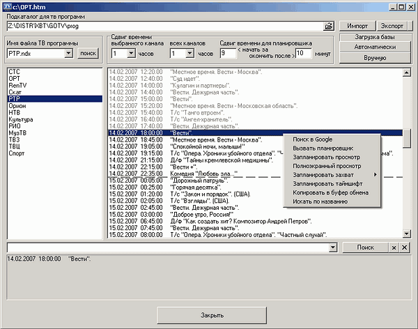This screenshot has width=418, height=329.
Task: Click the program list scrollbar down arrow
Action: [x=407, y=236]
